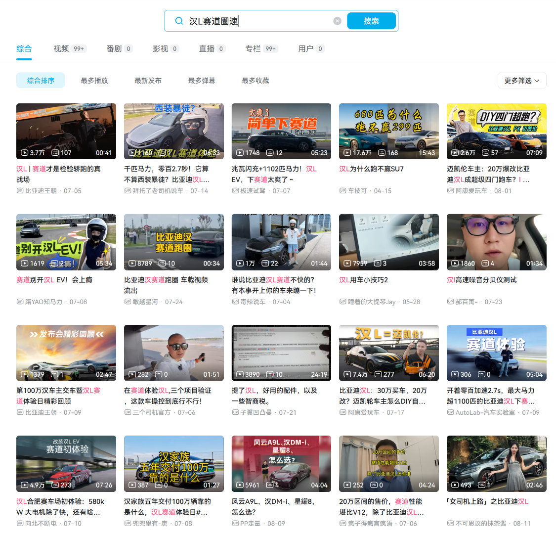556x534 pixels.
Task: Sort results by 最多收藏
Action: 256,81
